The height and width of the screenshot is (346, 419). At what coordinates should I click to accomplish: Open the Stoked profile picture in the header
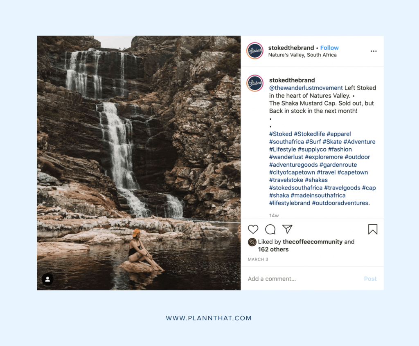(255, 51)
